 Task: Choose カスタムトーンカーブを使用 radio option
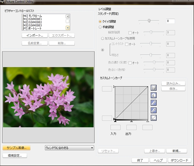pos(102,39)
